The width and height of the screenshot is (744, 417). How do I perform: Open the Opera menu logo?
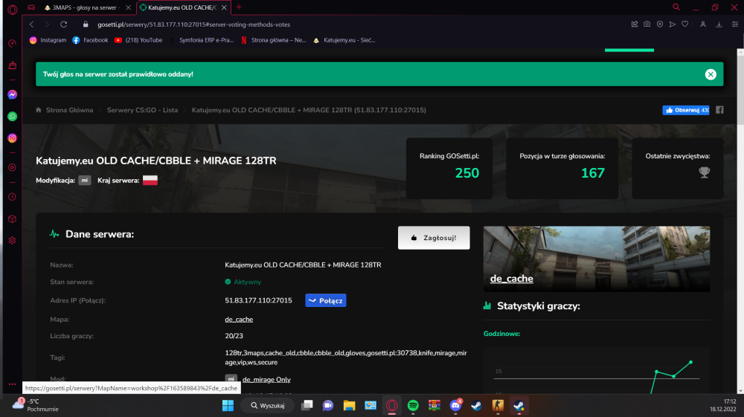[13, 9]
